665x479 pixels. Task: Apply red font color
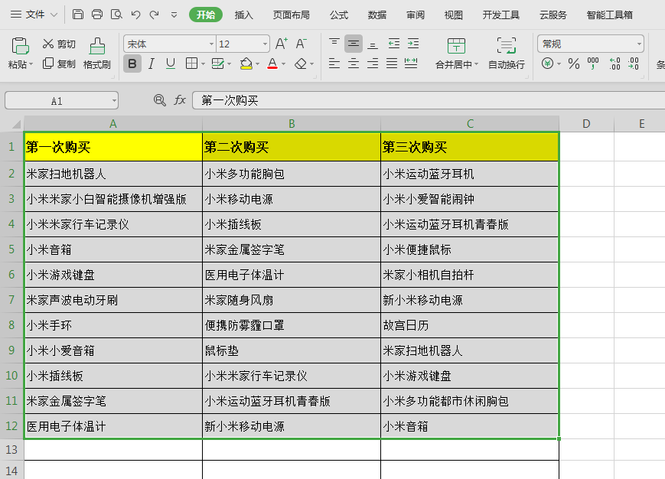pos(272,64)
